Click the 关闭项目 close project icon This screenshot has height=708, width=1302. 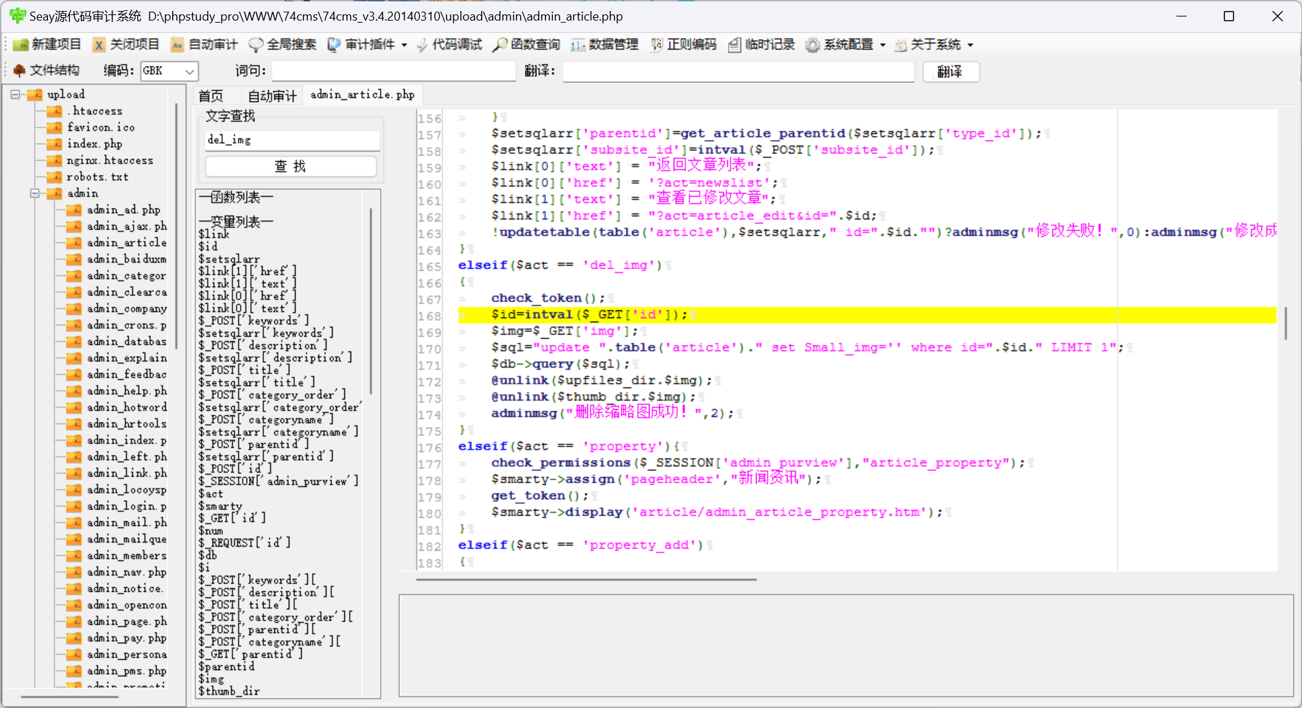tap(99, 45)
